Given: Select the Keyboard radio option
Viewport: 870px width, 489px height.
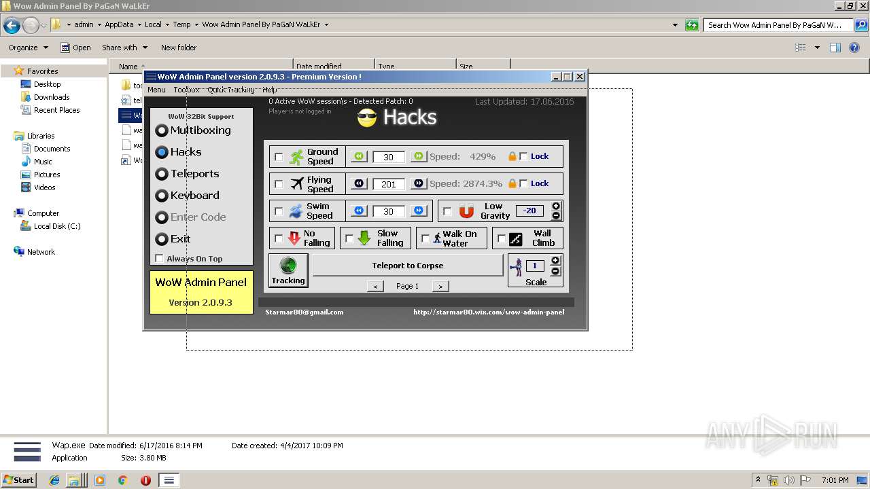Looking at the screenshot, I should (162, 196).
